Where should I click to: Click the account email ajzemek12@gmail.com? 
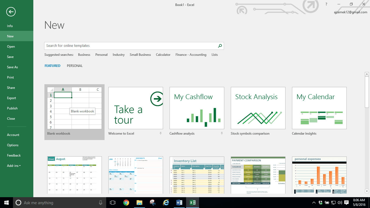[351, 12]
